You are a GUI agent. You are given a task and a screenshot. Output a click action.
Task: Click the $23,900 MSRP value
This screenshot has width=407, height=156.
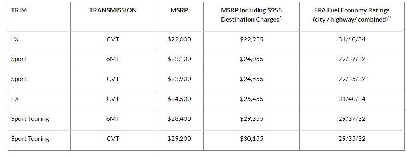pos(179,79)
